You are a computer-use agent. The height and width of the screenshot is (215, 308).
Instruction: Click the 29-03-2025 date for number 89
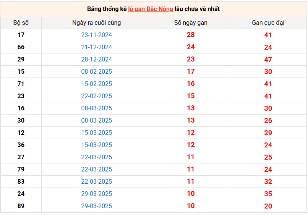point(96,206)
